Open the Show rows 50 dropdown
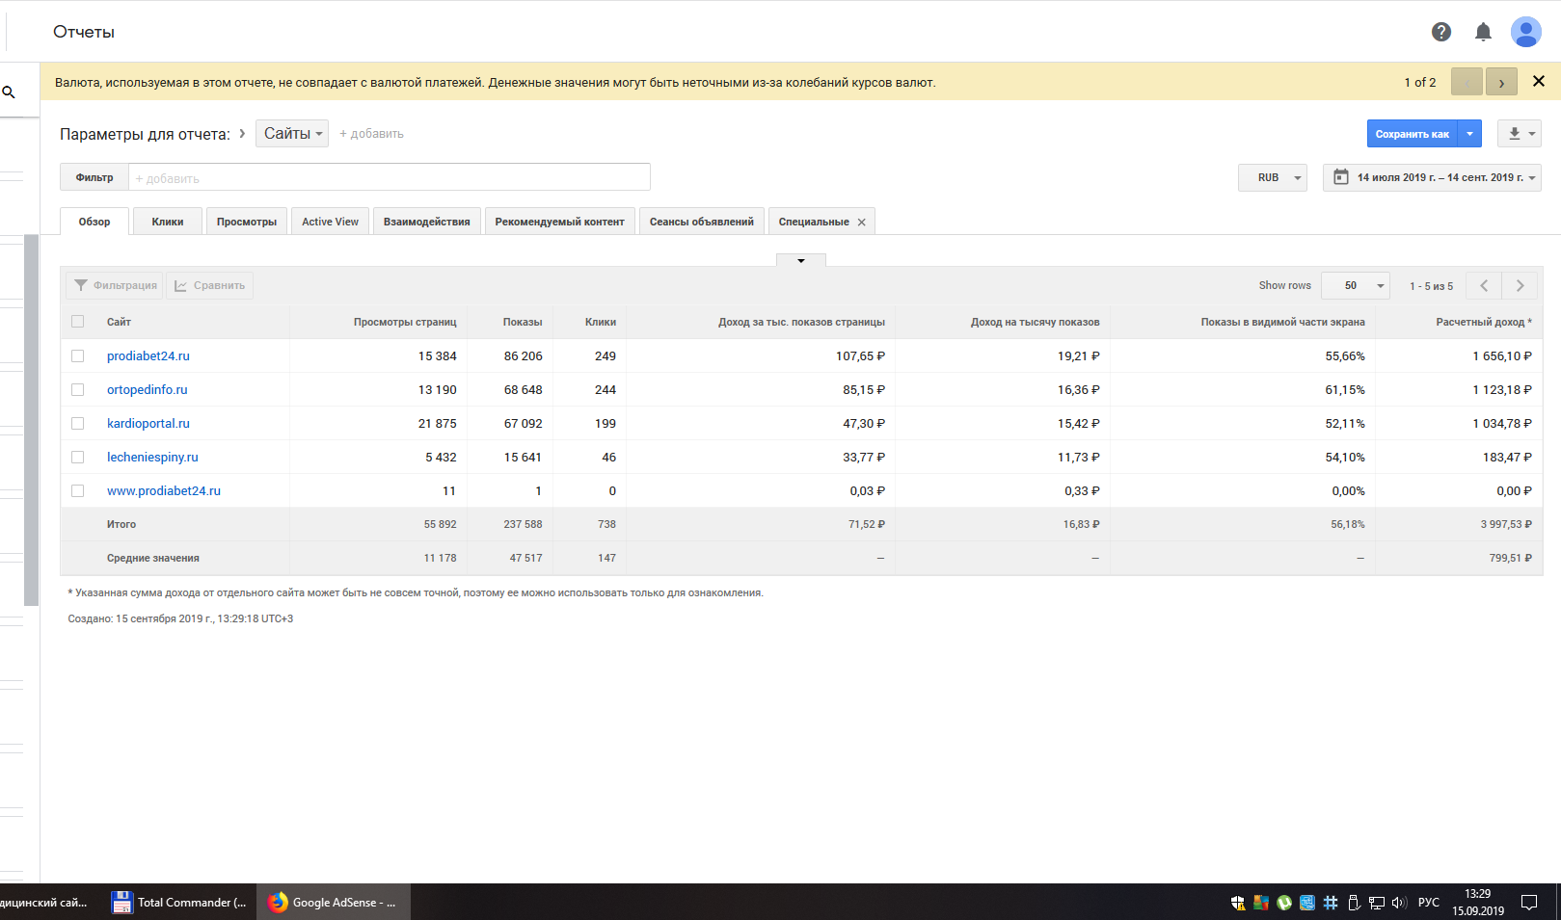Viewport: 1561px width, 920px height. click(1355, 285)
